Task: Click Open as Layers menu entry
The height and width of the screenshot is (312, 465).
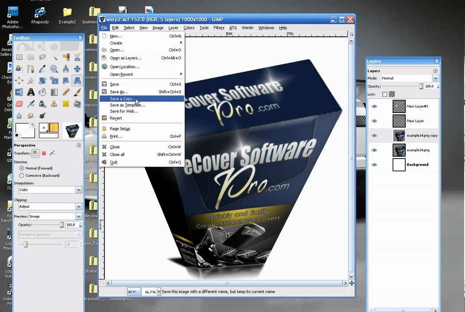Action: coord(142,58)
